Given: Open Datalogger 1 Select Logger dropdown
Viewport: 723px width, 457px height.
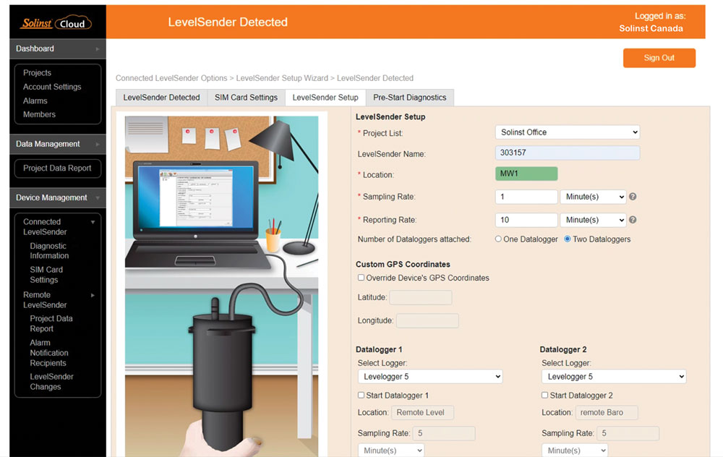Looking at the screenshot, I should click(430, 377).
